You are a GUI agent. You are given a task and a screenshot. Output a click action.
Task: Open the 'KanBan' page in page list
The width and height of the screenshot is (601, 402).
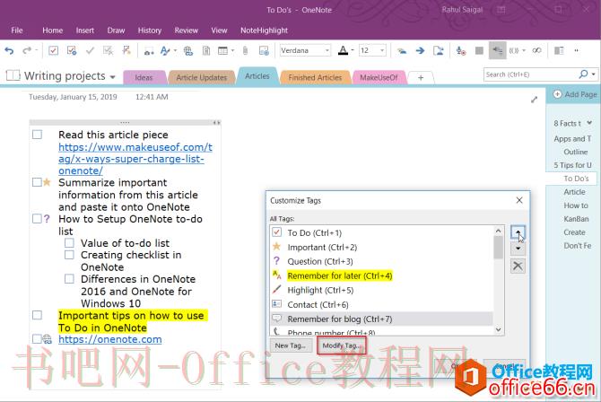[x=576, y=219]
